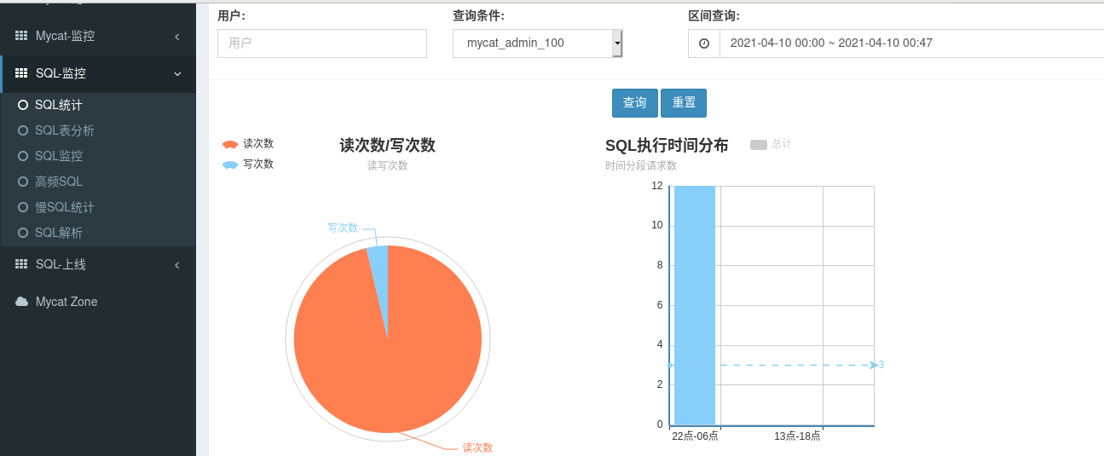Expand the SQL-上线 menu chevron
This screenshot has width=1104, height=456.
pos(177,264)
